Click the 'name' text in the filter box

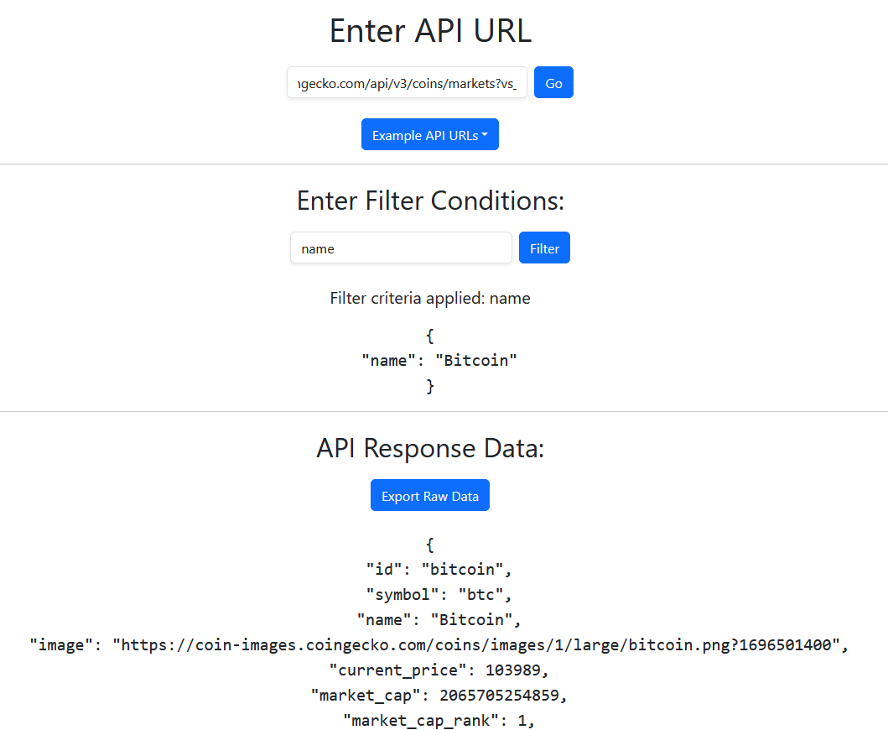pyautogui.click(x=316, y=248)
